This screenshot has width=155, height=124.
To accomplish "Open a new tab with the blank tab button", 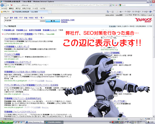I will (50, 12).
